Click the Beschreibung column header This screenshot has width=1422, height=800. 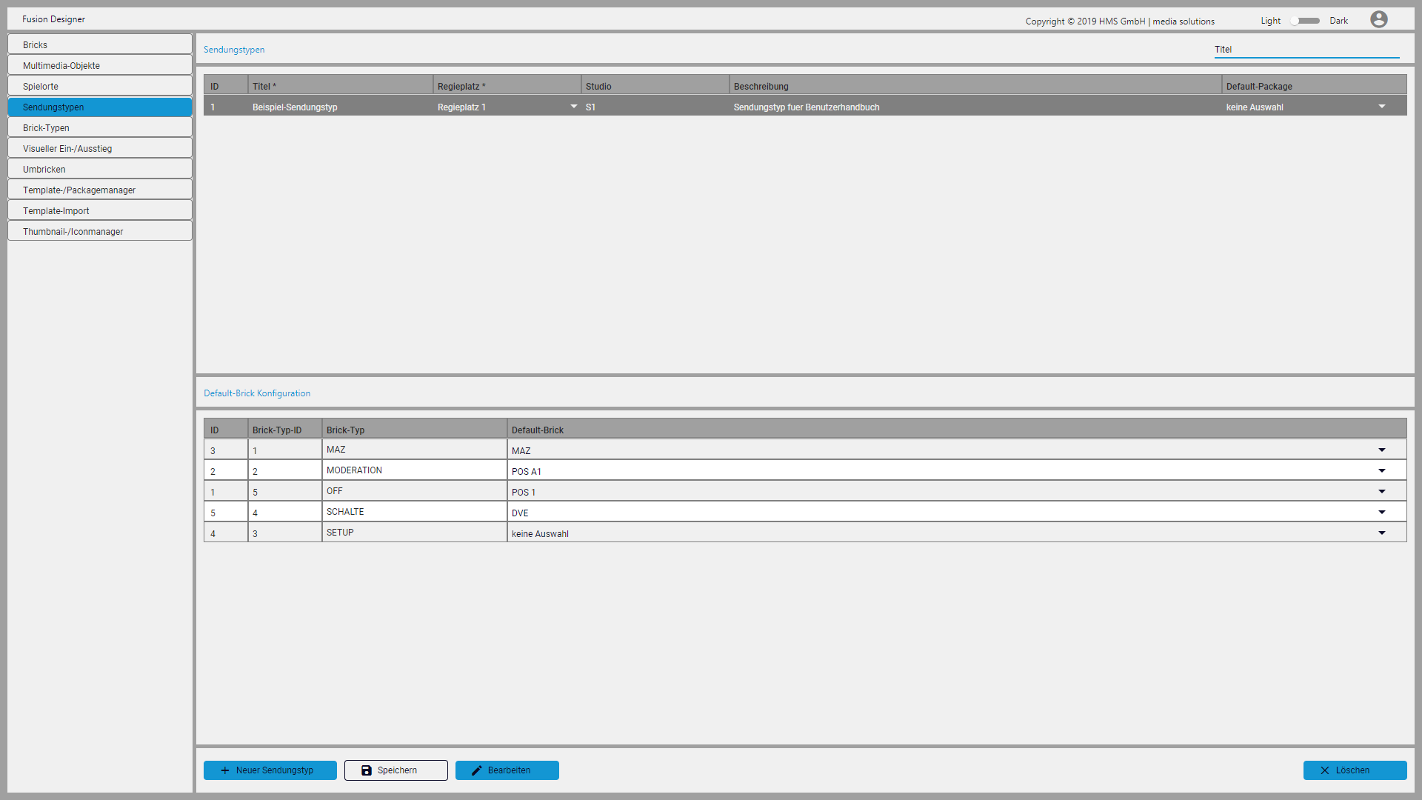coord(761,86)
